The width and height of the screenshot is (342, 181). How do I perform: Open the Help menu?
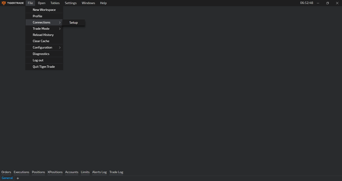click(x=103, y=3)
